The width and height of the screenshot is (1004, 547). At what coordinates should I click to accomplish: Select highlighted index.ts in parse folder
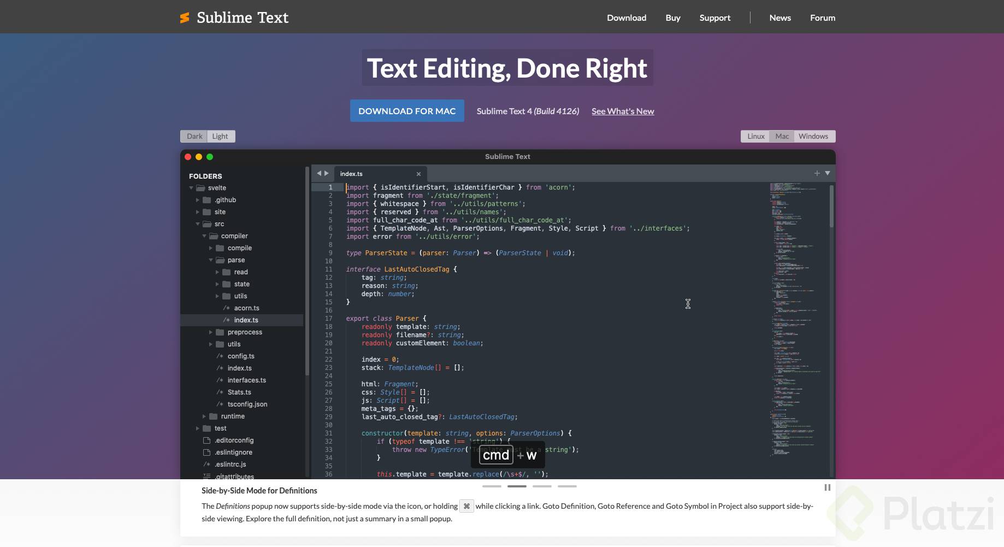(x=241, y=320)
